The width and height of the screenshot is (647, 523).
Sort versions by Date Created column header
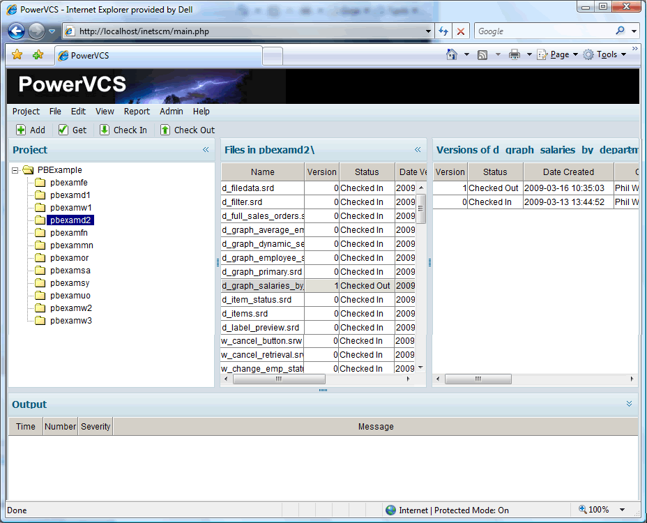[x=568, y=172]
